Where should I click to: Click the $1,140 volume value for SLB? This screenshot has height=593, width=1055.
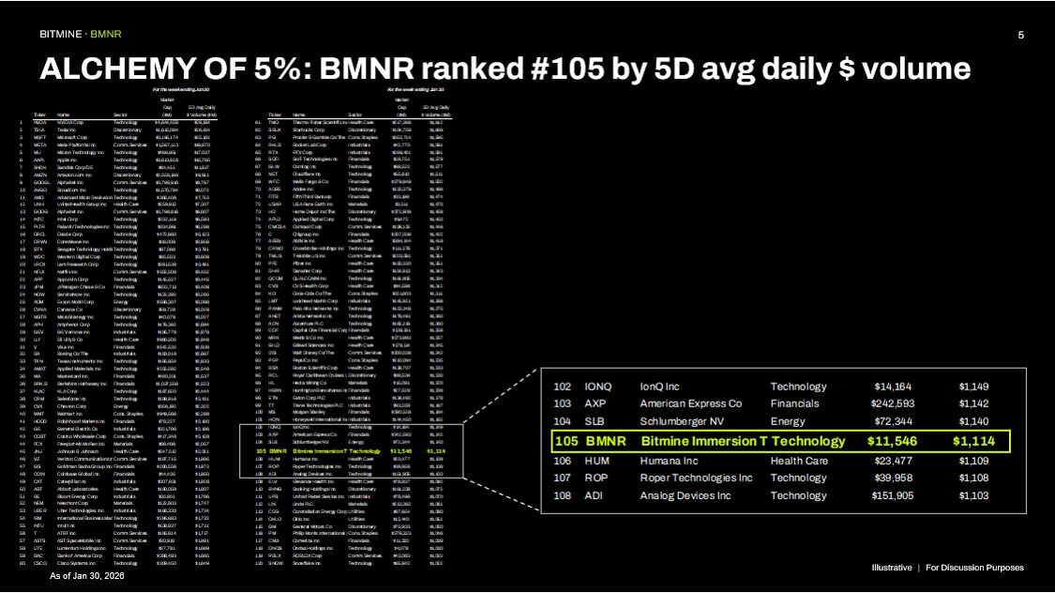[x=973, y=421]
